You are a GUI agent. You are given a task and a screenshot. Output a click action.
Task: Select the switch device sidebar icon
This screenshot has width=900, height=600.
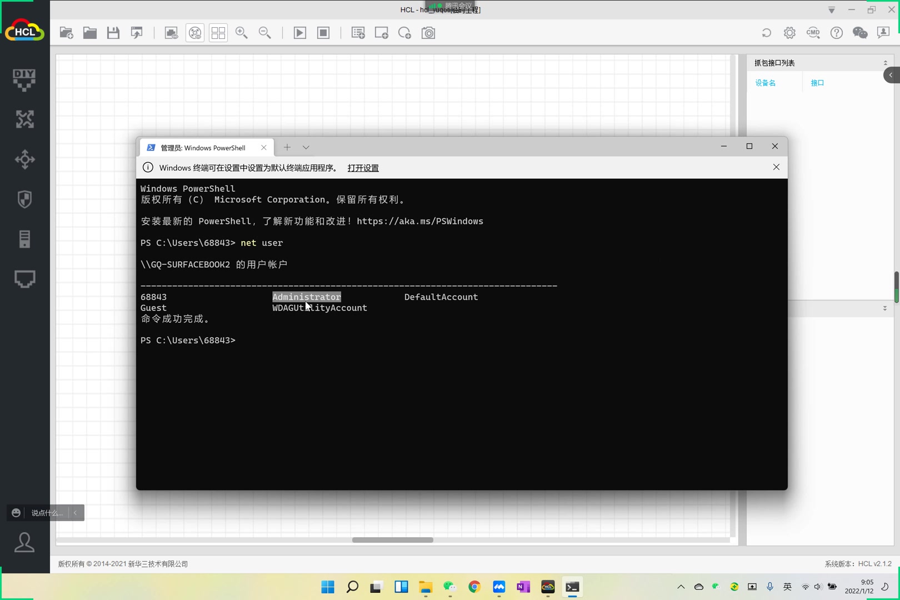click(24, 159)
